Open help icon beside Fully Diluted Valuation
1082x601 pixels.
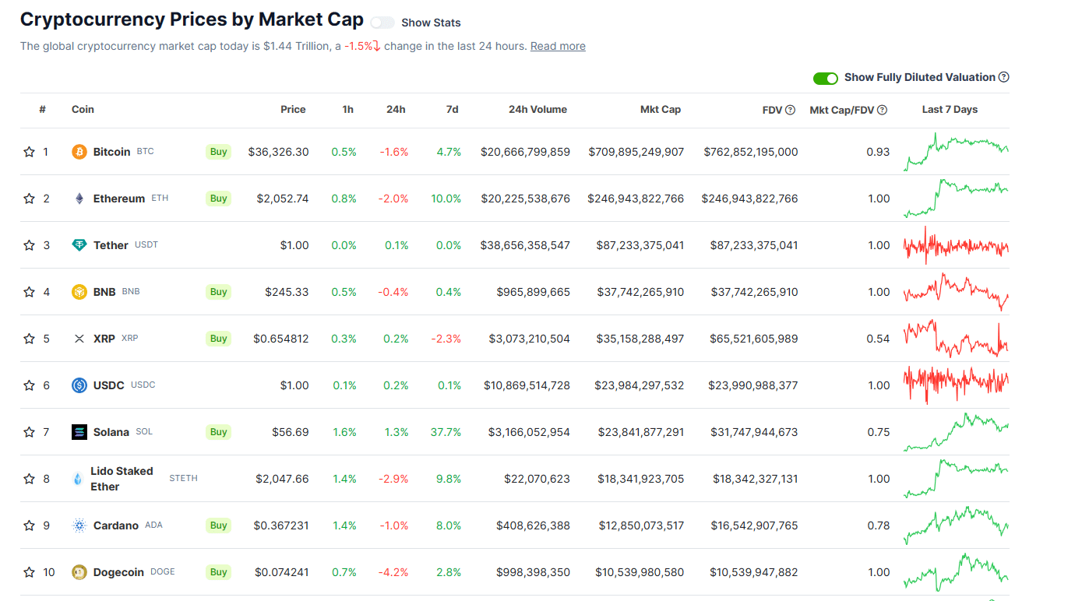pos(1004,77)
